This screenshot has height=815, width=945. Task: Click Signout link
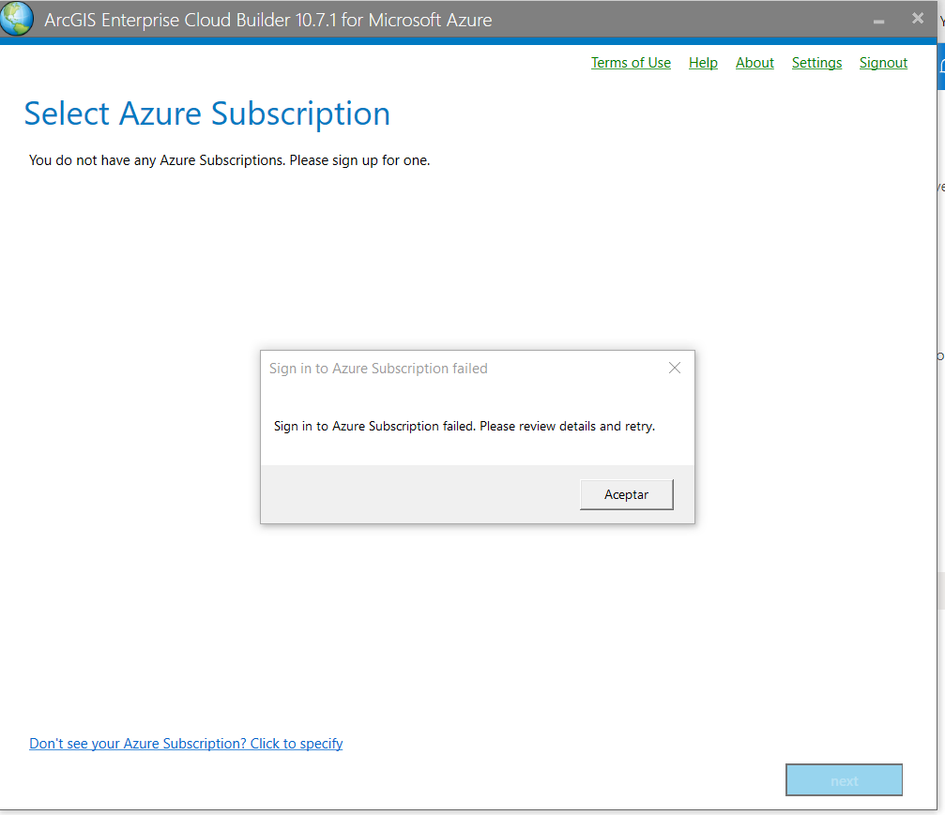pyautogui.click(x=883, y=63)
